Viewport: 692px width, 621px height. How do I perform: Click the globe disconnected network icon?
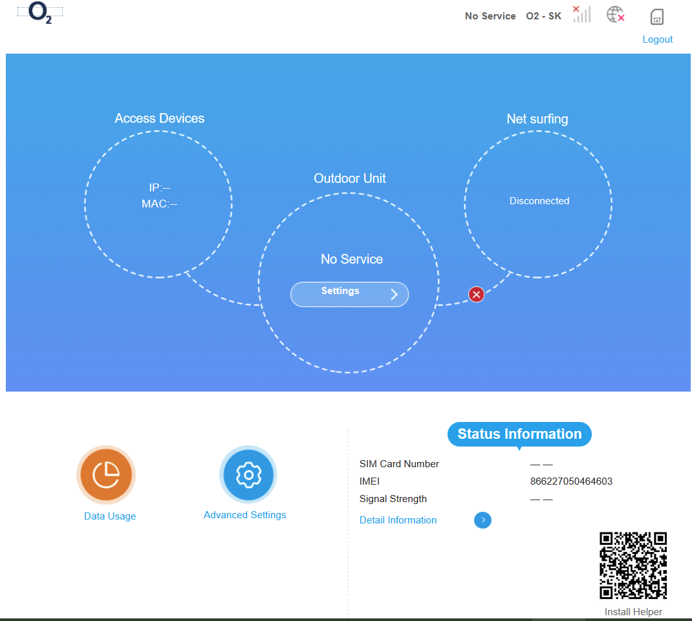coord(616,14)
